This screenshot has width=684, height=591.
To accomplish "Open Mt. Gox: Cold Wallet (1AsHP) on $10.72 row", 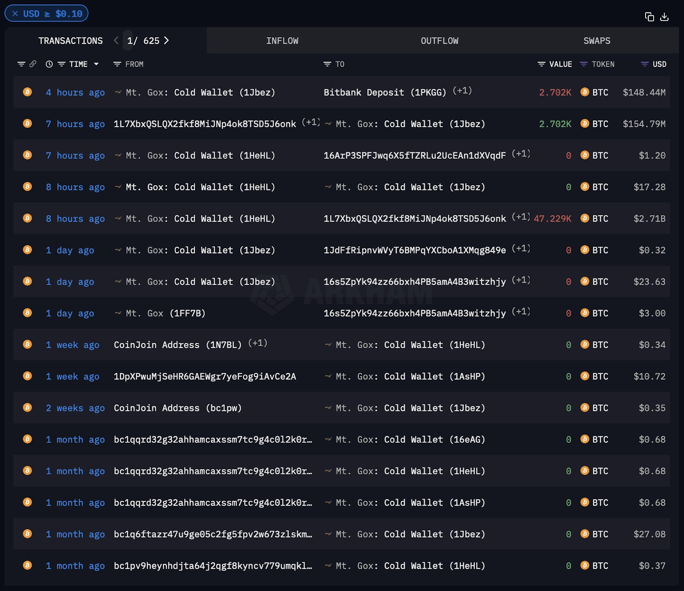I will click(x=410, y=377).
